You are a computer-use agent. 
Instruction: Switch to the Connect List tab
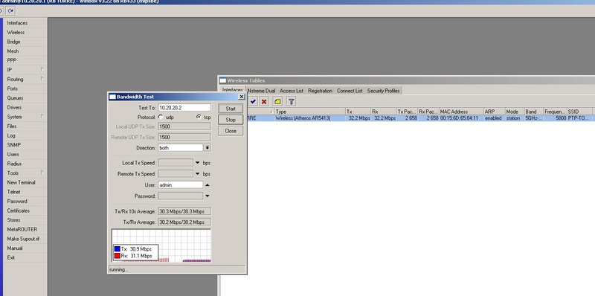point(350,91)
